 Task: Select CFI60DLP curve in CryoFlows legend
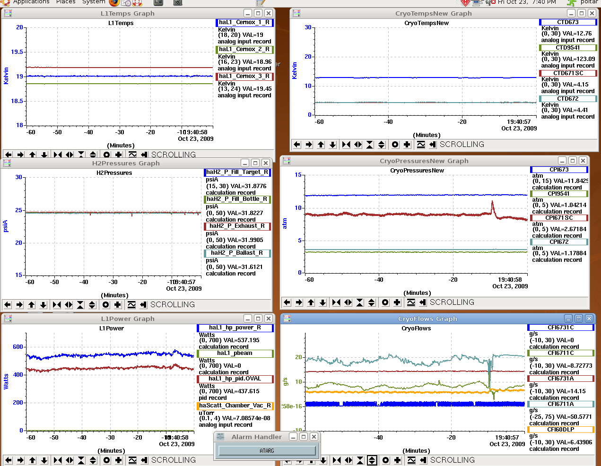click(561, 430)
